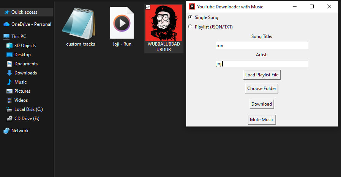Click the WUBBALUBBADUBDUB file name label
This screenshot has height=177, width=341.
point(164,47)
